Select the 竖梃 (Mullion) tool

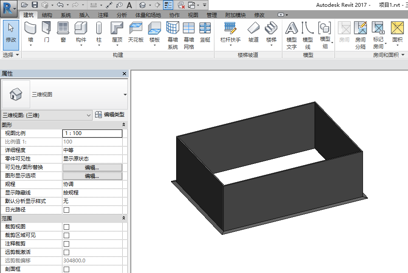(205, 32)
